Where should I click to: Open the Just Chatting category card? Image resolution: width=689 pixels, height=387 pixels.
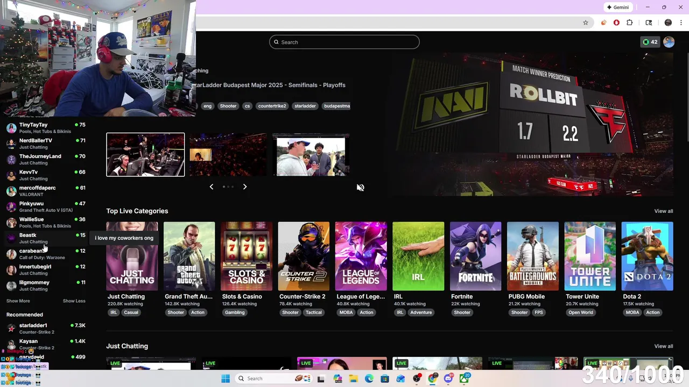tap(132, 256)
